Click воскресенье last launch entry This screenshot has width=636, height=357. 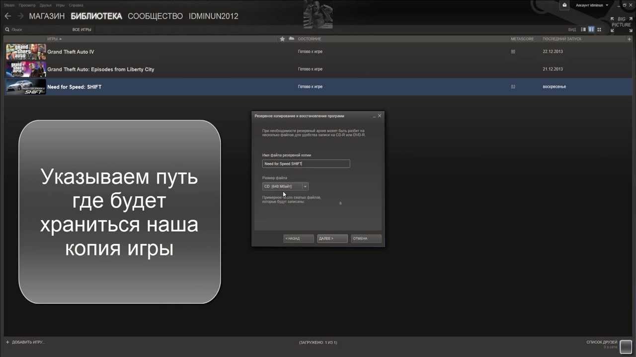555,87
